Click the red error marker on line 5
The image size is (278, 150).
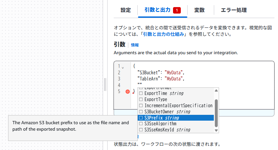pos(127,92)
